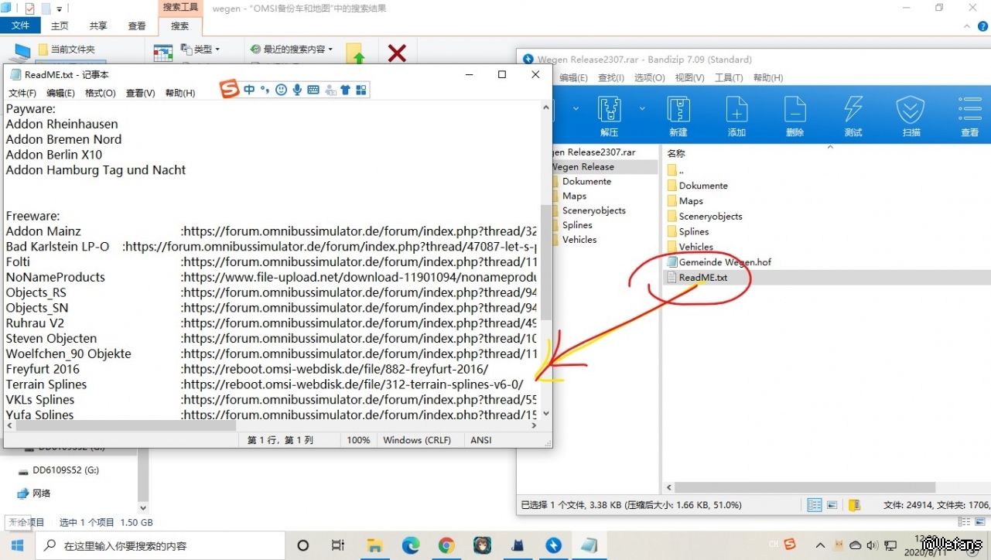Toggle the Sogou soft keyboard icon
The height and width of the screenshot is (560, 991).
[313, 90]
